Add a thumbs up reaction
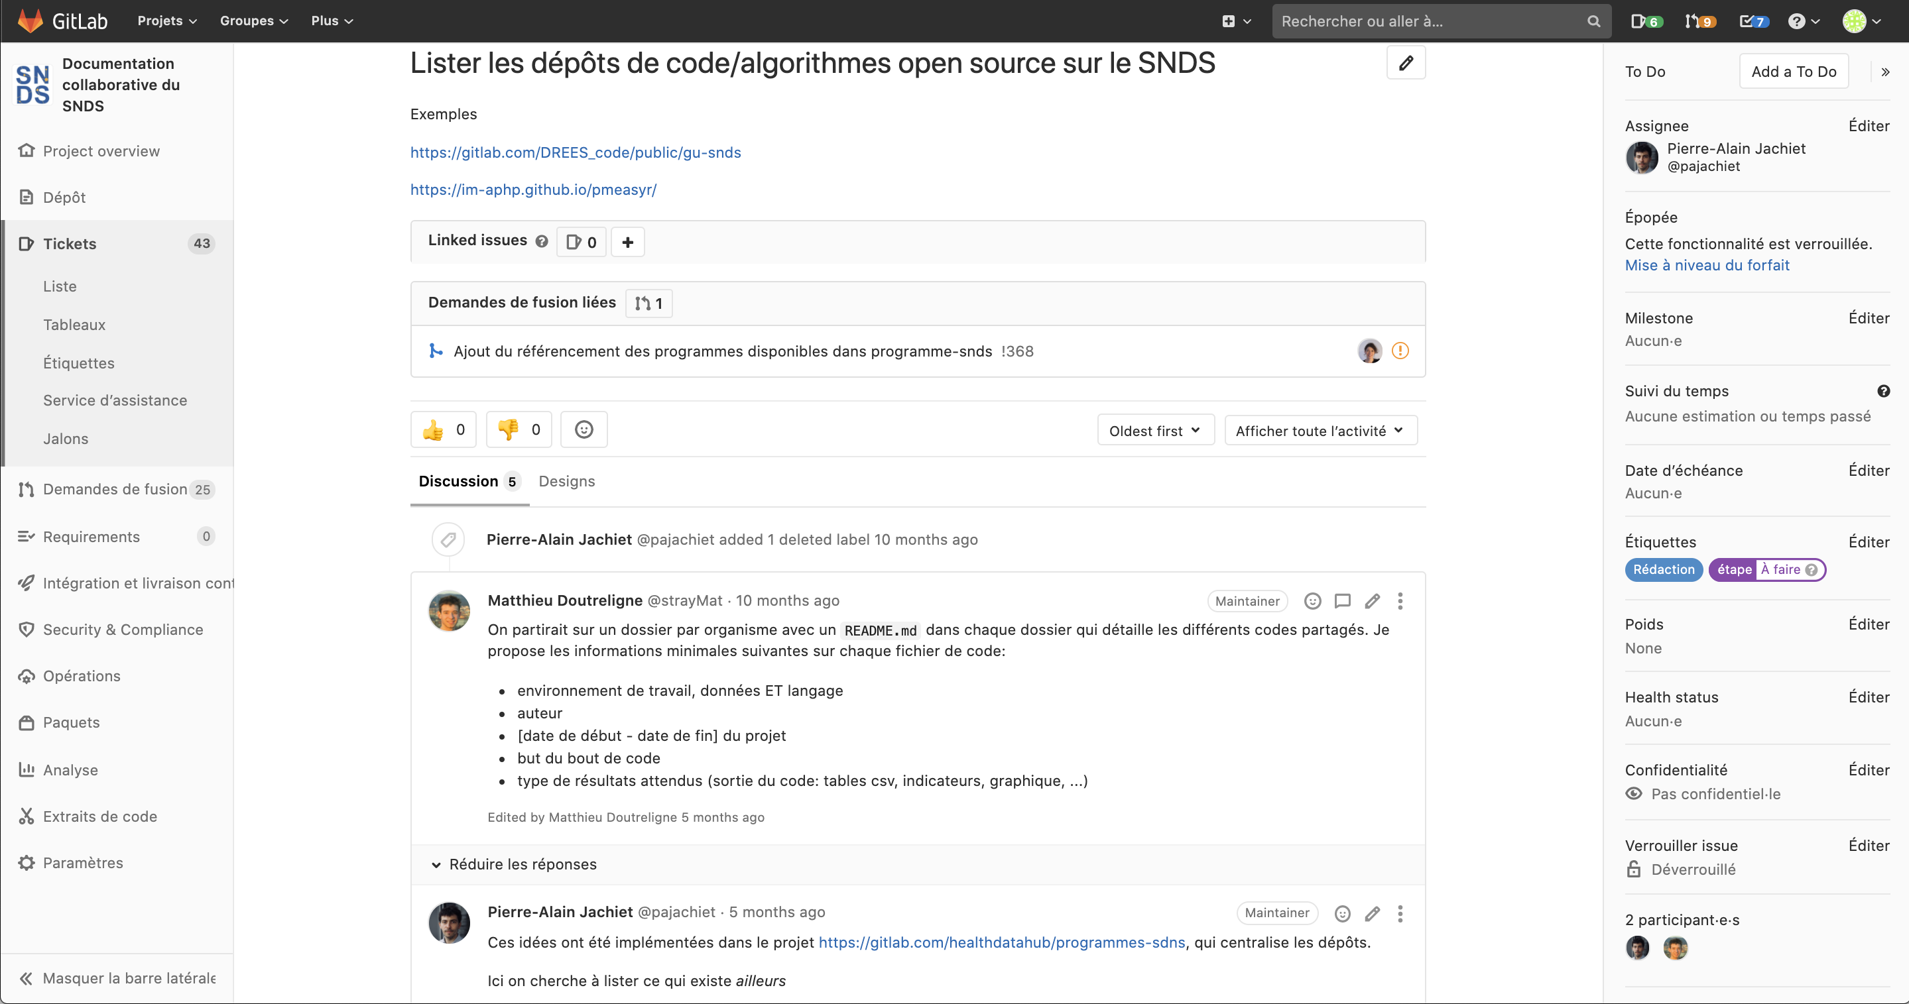 pos(443,429)
